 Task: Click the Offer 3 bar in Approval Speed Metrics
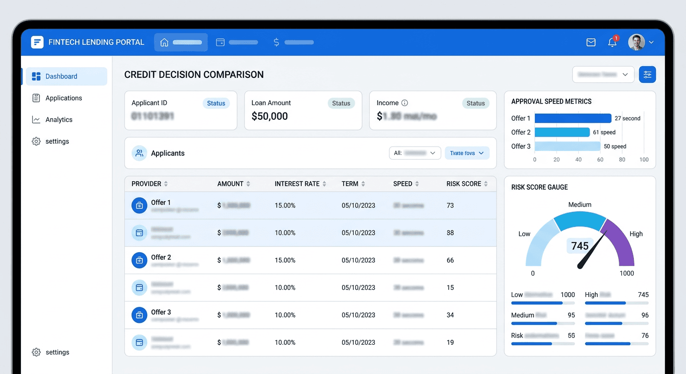[x=568, y=146]
